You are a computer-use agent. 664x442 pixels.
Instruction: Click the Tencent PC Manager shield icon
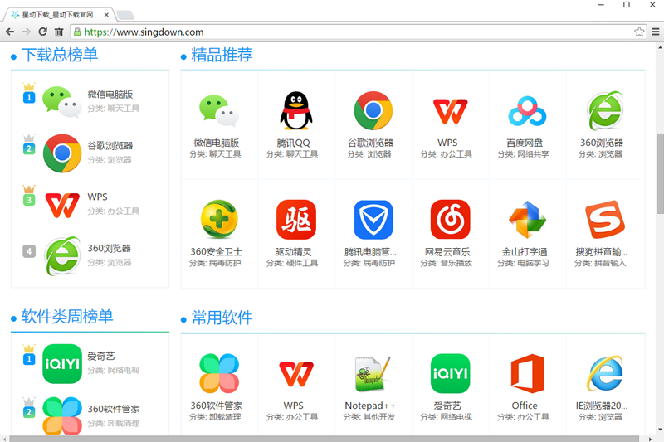click(373, 220)
